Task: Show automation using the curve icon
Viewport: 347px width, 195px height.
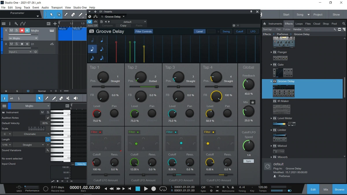Action: tap(23, 24)
